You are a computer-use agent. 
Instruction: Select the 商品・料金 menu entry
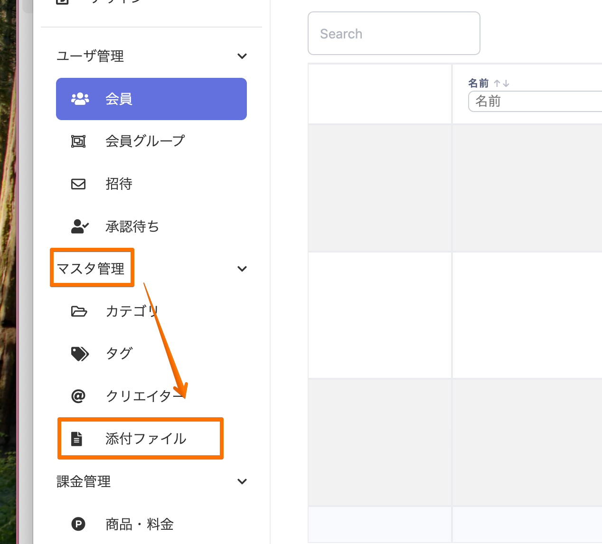point(140,524)
